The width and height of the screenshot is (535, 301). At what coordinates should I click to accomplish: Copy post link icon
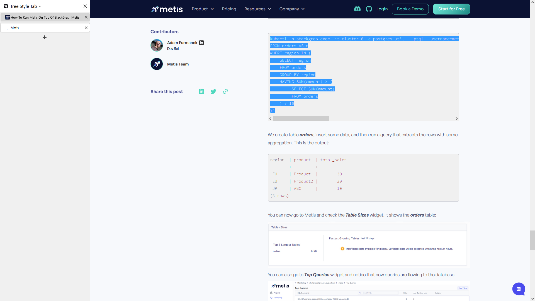coord(225,91)
